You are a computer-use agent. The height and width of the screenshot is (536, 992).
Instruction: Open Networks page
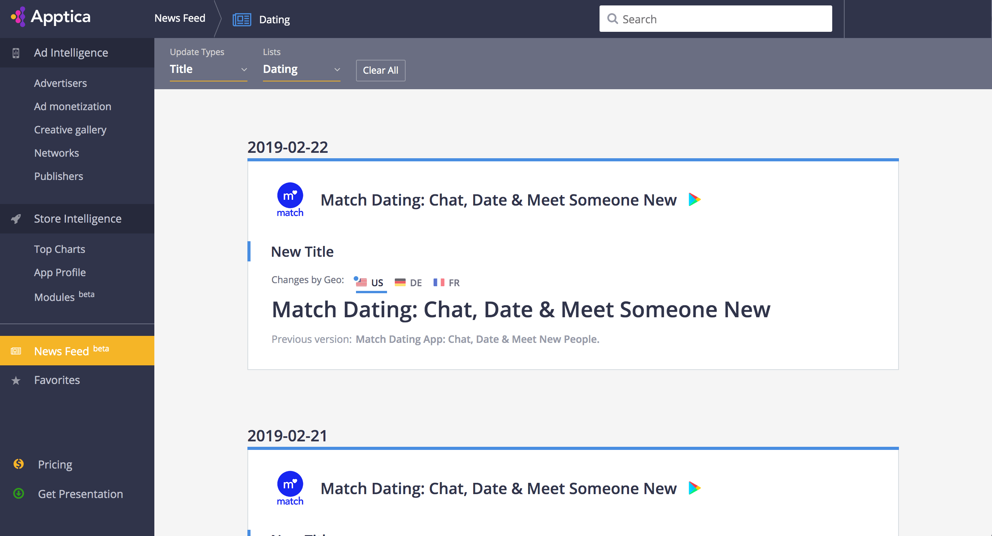point(57,153)
